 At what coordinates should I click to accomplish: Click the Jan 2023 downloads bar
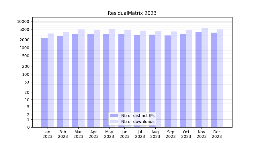(51, 80)
